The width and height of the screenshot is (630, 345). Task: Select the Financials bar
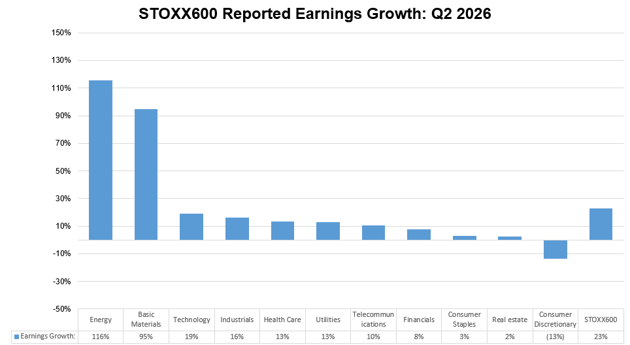pos(419,235)
